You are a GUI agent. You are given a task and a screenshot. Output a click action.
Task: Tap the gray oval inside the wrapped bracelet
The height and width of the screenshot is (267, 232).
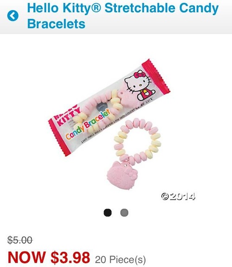100,107
